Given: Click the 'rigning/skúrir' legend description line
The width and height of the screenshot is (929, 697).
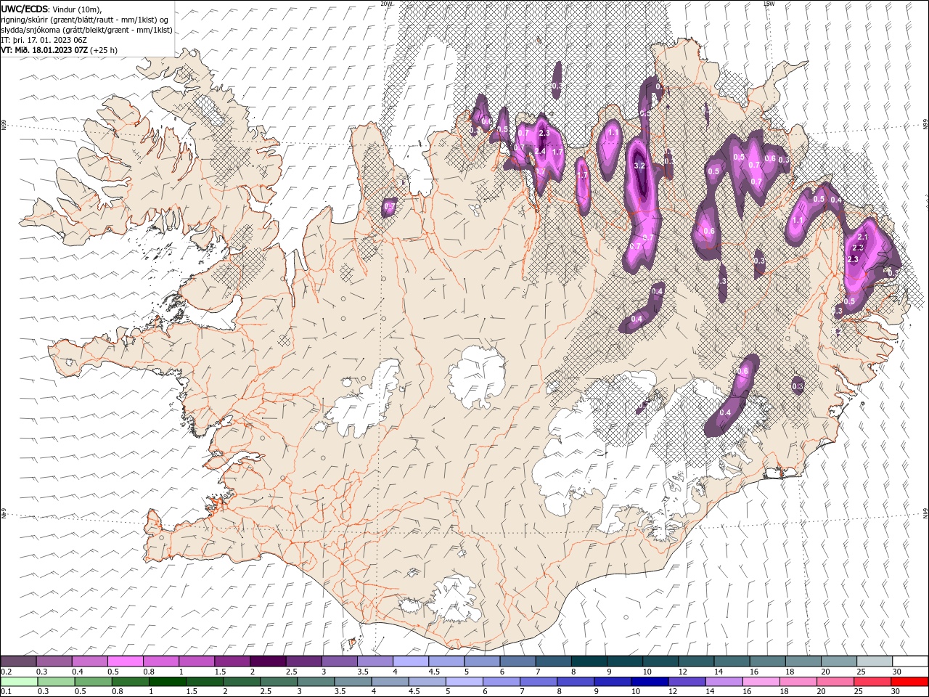Looking at the screenshot, I should coord(85,20).
